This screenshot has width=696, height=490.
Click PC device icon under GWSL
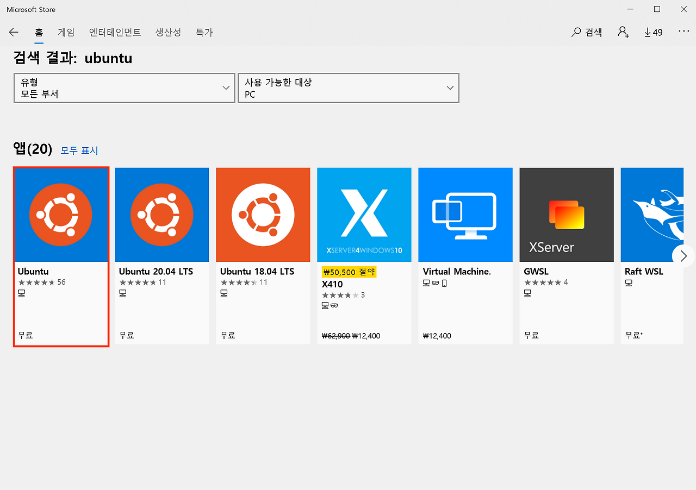[527, 293]
